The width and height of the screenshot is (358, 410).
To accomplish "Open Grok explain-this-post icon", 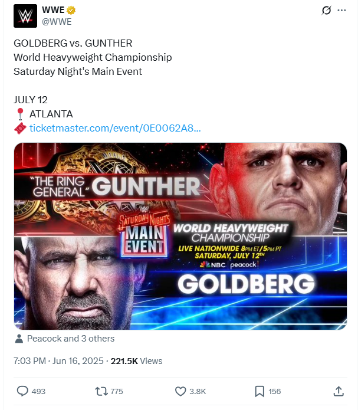I will coord(326,11).
